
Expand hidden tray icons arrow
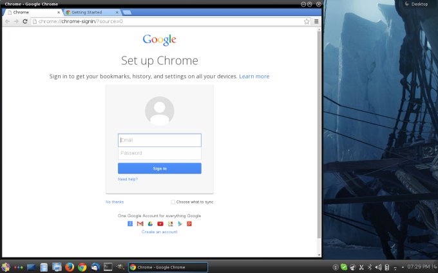[x=403, y=267]
